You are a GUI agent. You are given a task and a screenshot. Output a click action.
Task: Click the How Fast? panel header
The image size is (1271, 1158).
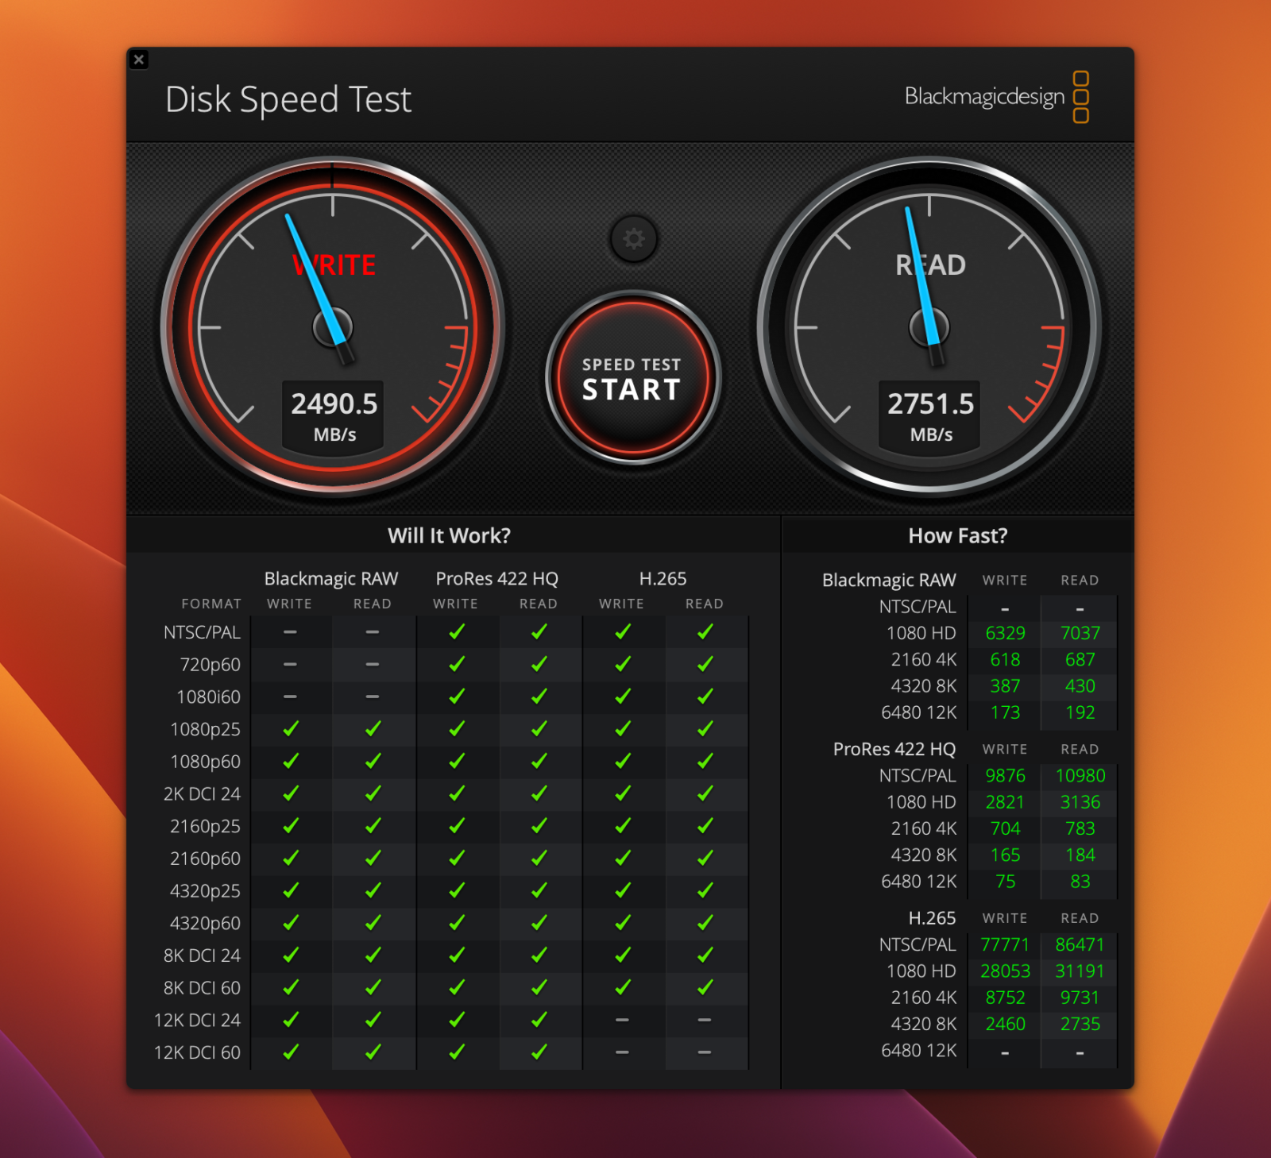[957, 535]
